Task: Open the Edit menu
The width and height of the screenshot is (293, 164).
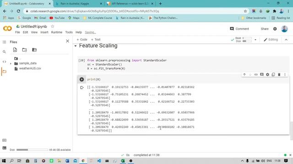Action: pos(26,32)
